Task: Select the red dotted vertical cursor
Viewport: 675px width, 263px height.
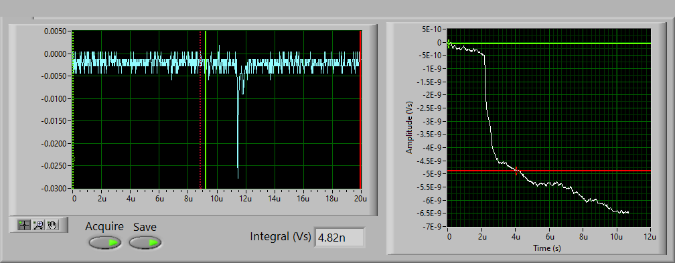Action: [200, 110]
